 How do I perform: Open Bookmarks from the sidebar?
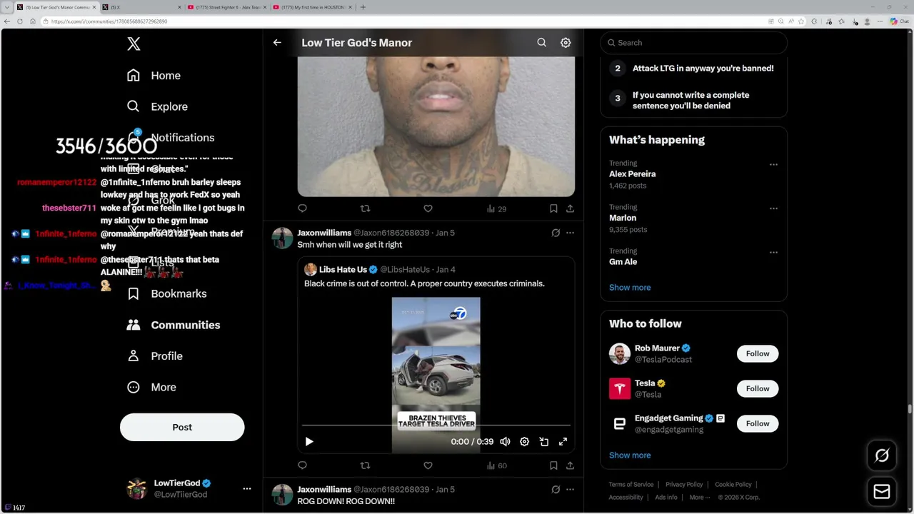point(166,293)
